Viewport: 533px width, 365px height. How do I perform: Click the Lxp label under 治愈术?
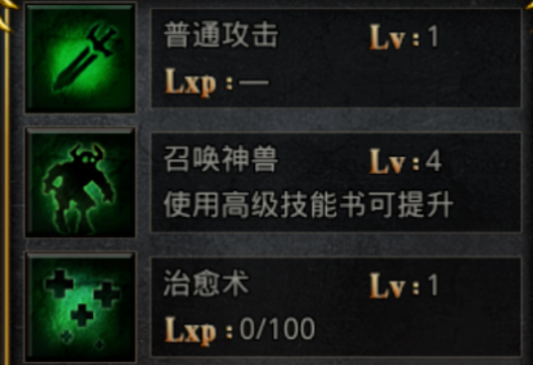point(190,330)
